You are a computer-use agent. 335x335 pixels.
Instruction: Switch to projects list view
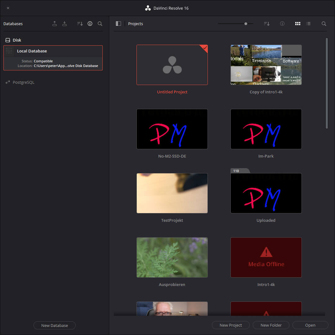pos(308,24)
